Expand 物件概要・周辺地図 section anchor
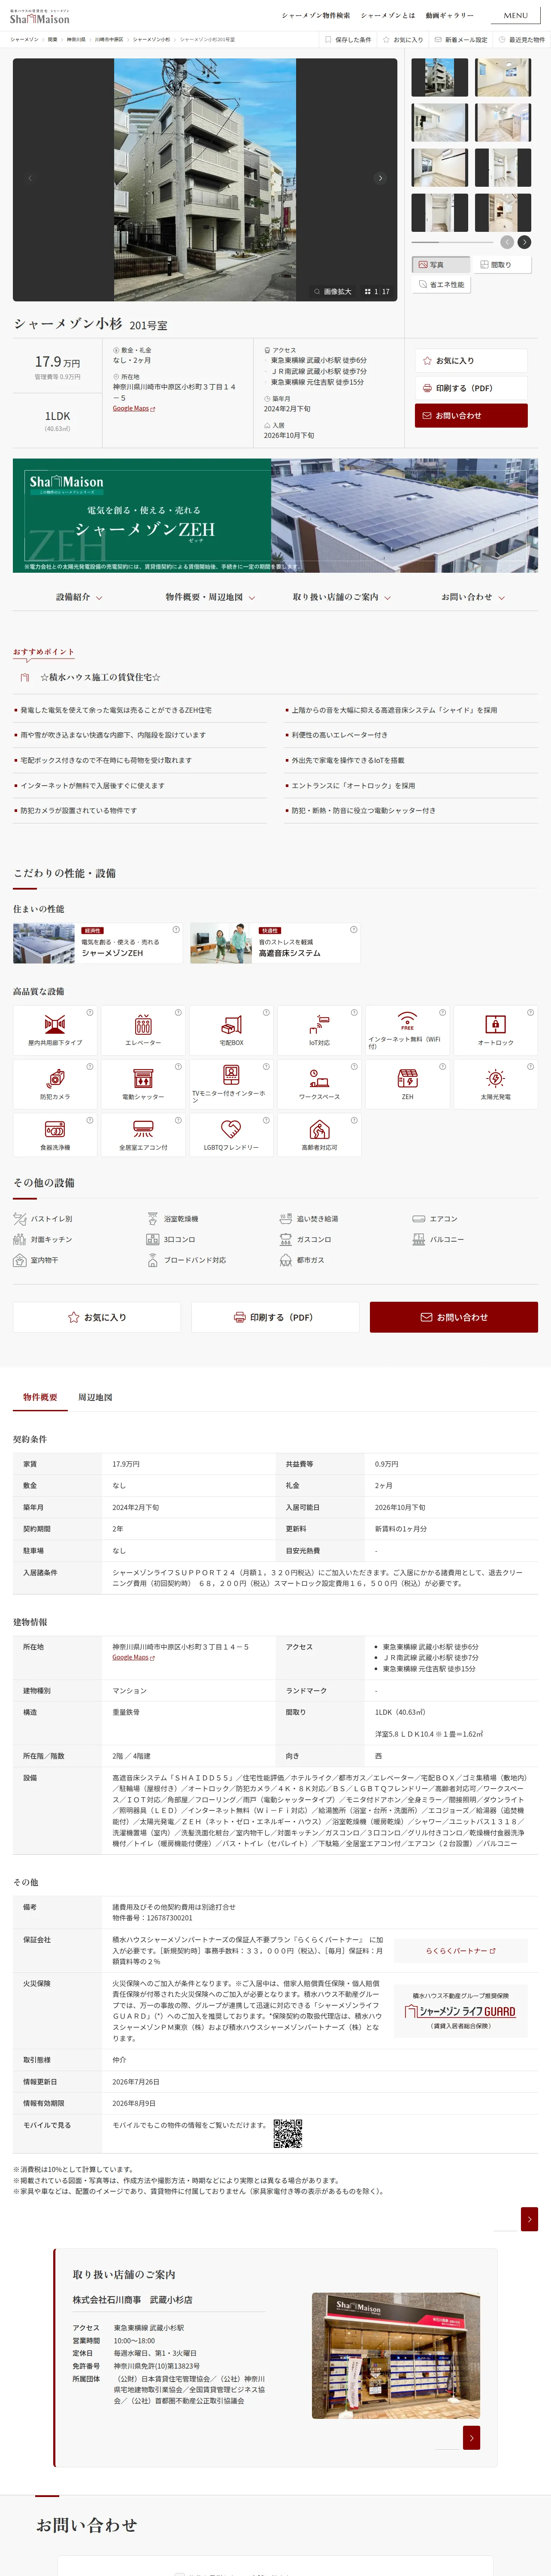Screen dimensions: 551x2576 coord(210,597)
